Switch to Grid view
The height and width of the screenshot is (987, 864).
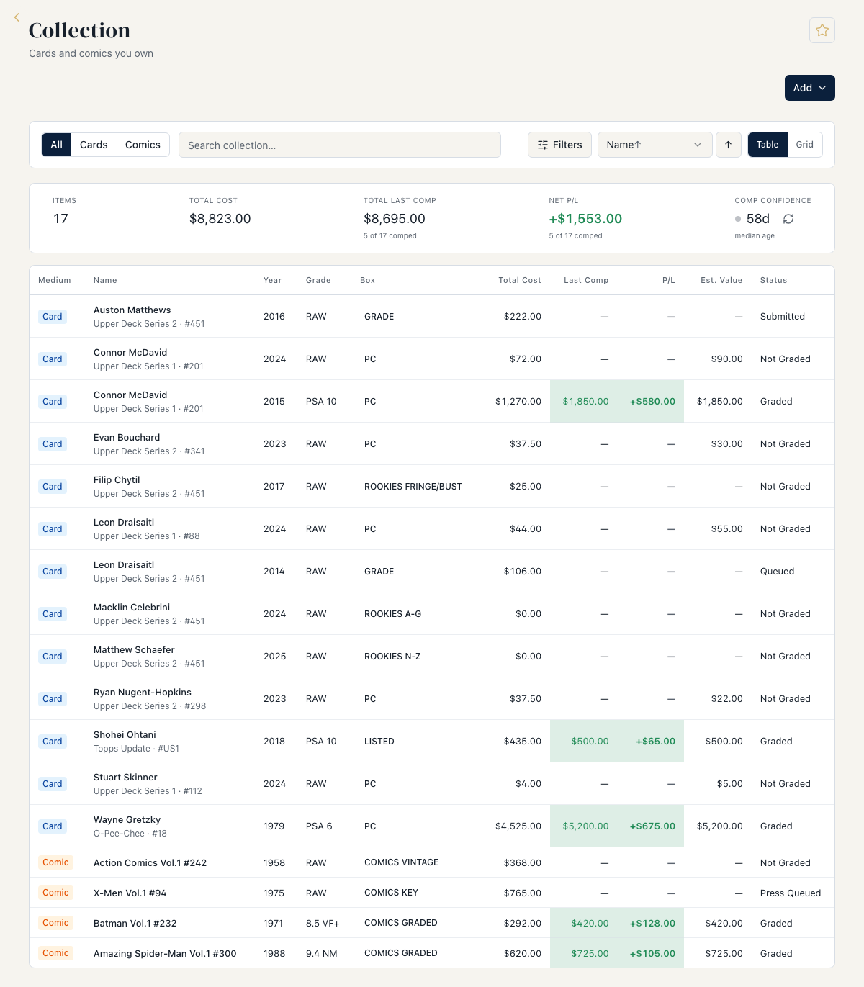(x=805, y=145)
